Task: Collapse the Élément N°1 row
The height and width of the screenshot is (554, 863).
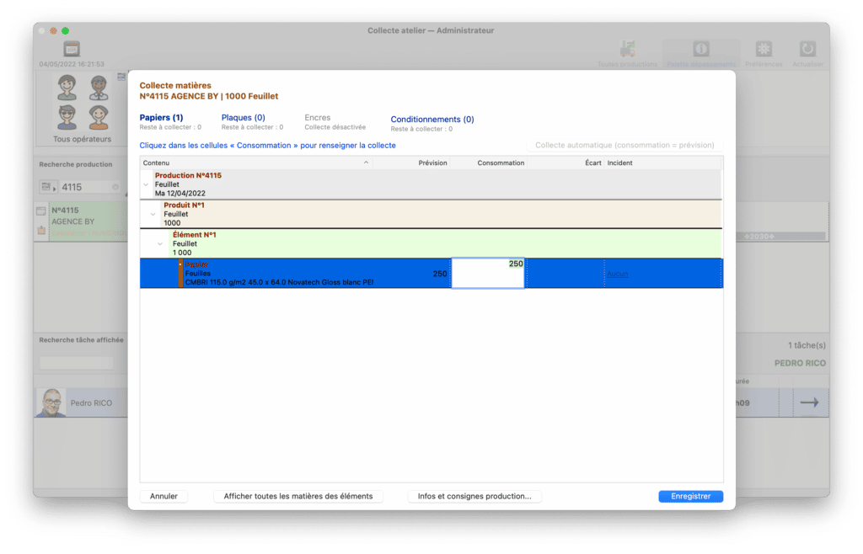Action: click(159, 244)
